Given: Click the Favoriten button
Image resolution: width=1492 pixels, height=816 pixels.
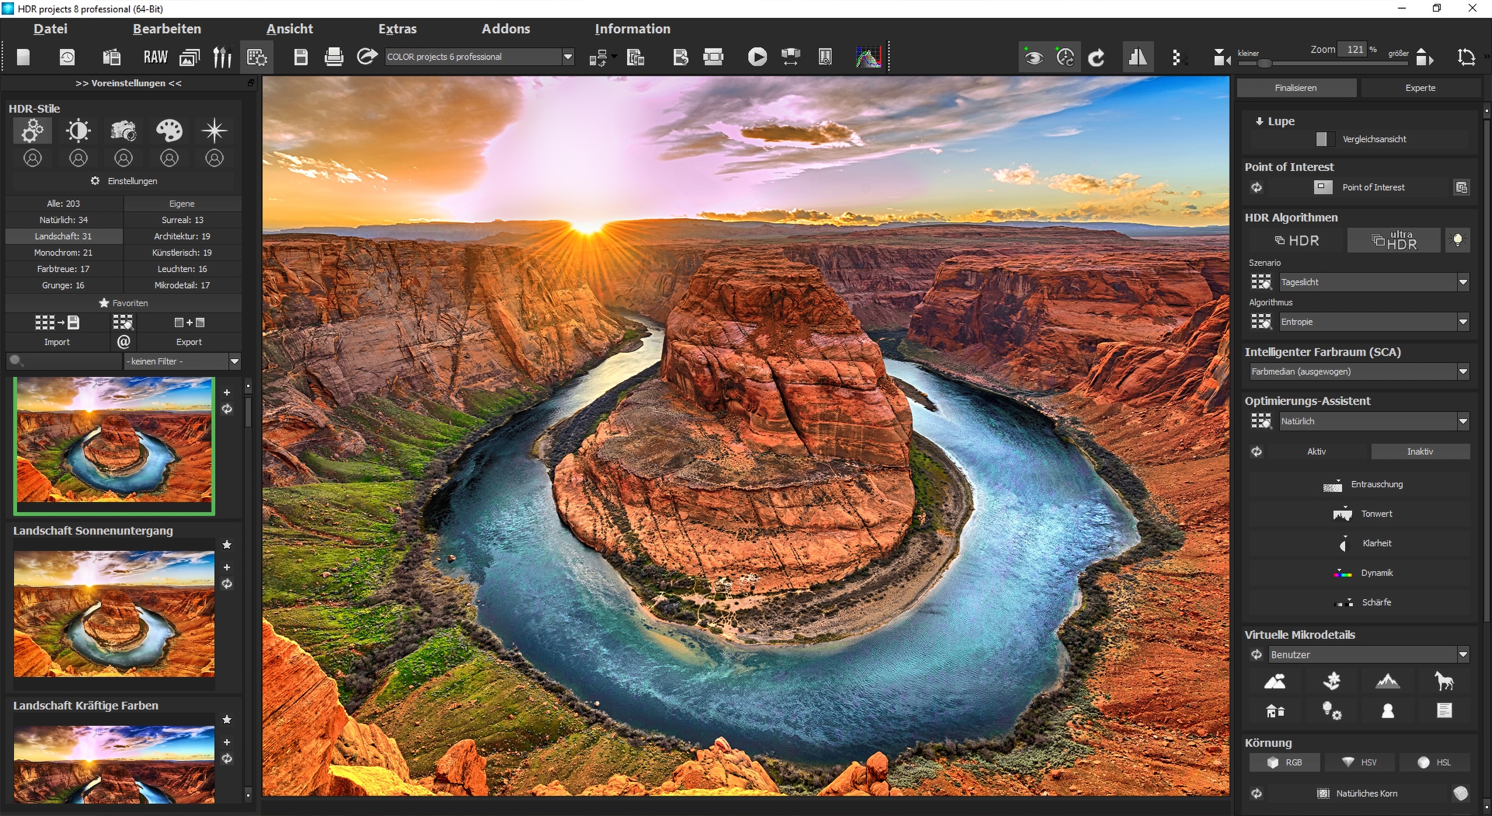Looking at the screenshot, I should [124, 303].
